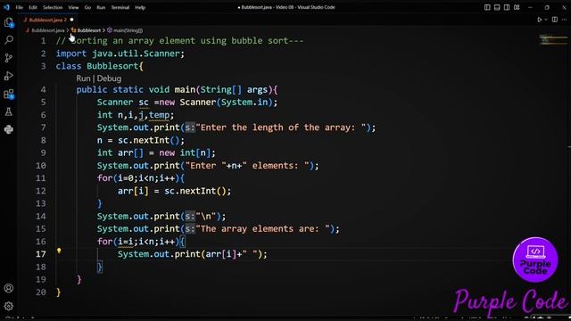Click the comment text on line 1
The image size is (571, 321).
pyautogui.click(x=180, y=41)
